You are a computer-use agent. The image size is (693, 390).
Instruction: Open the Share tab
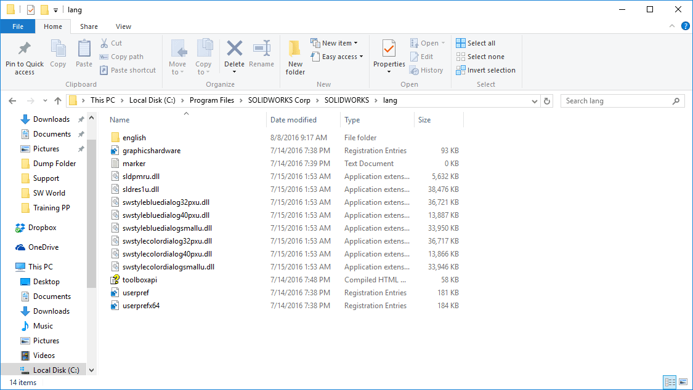point(89,26)
